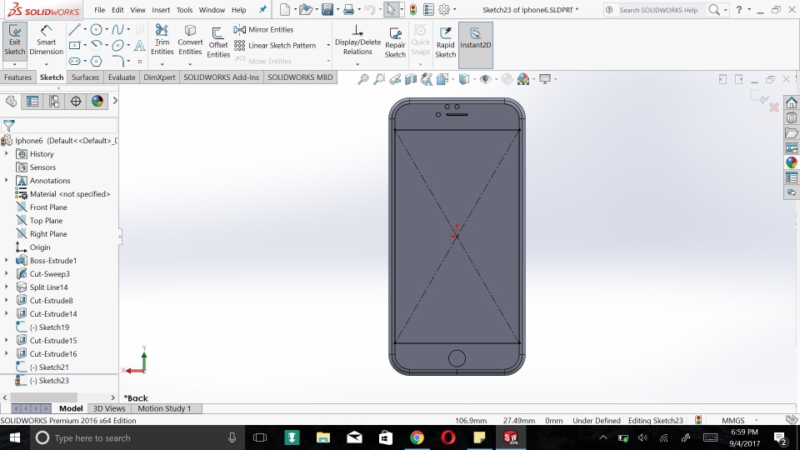The height and width of the screenshot is (450, 800).
Task: Open the DisplayManager tab
Action: [x=97, y=102]
